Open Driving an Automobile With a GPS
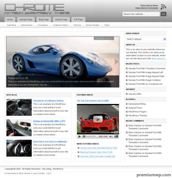 coord(49,121)
